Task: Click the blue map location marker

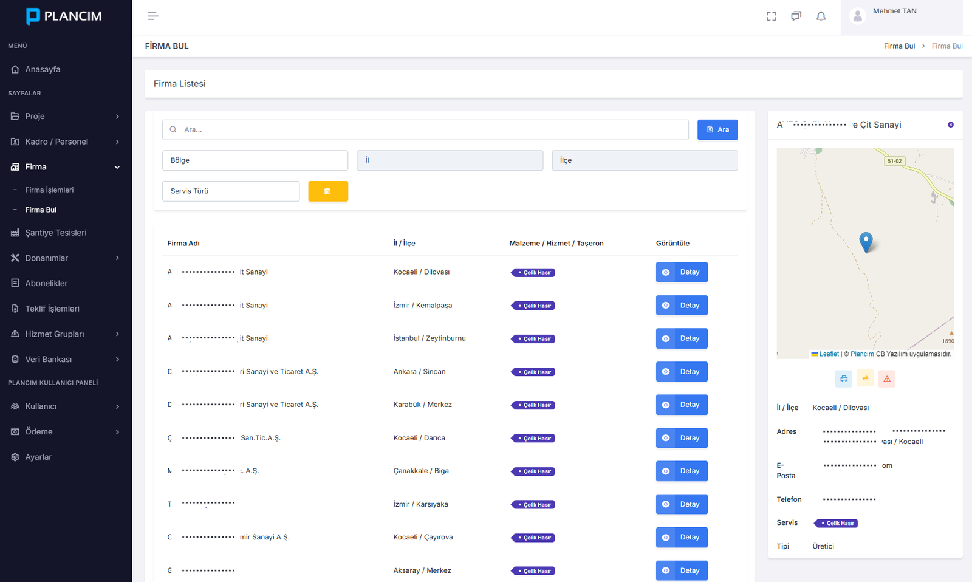Action: pyautogui.click(x=866, y=242)
